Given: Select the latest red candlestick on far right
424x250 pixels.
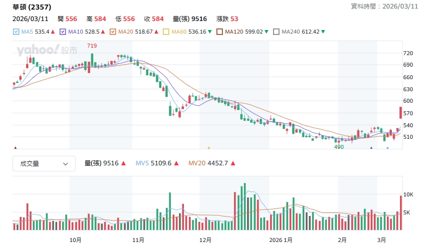Looking at the screenshot, I should [400, 113].
